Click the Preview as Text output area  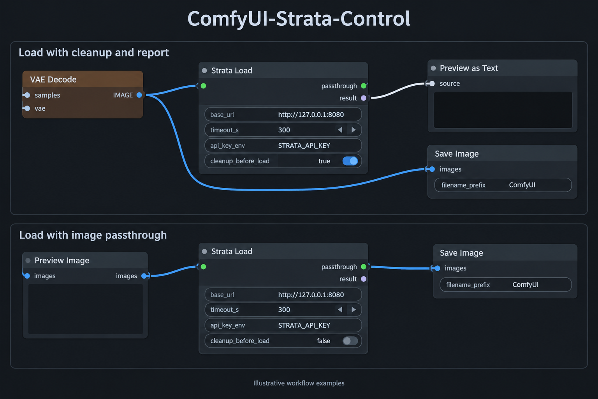[503, 110]
